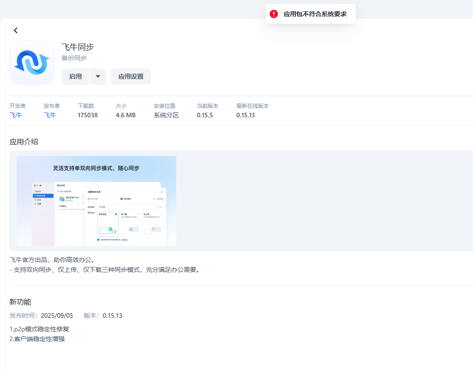The image size is (473, 373).
Task: Click the release date 2025/09/05
Action: (x=57, y=315)
